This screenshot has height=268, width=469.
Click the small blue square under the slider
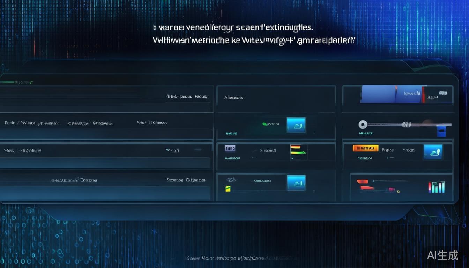(x=441, y=132)
